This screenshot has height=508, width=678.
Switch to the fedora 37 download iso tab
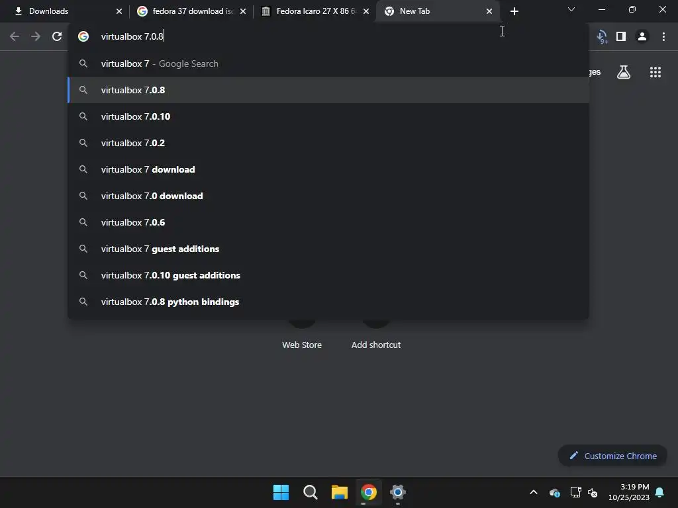click(x=190, y=11)
